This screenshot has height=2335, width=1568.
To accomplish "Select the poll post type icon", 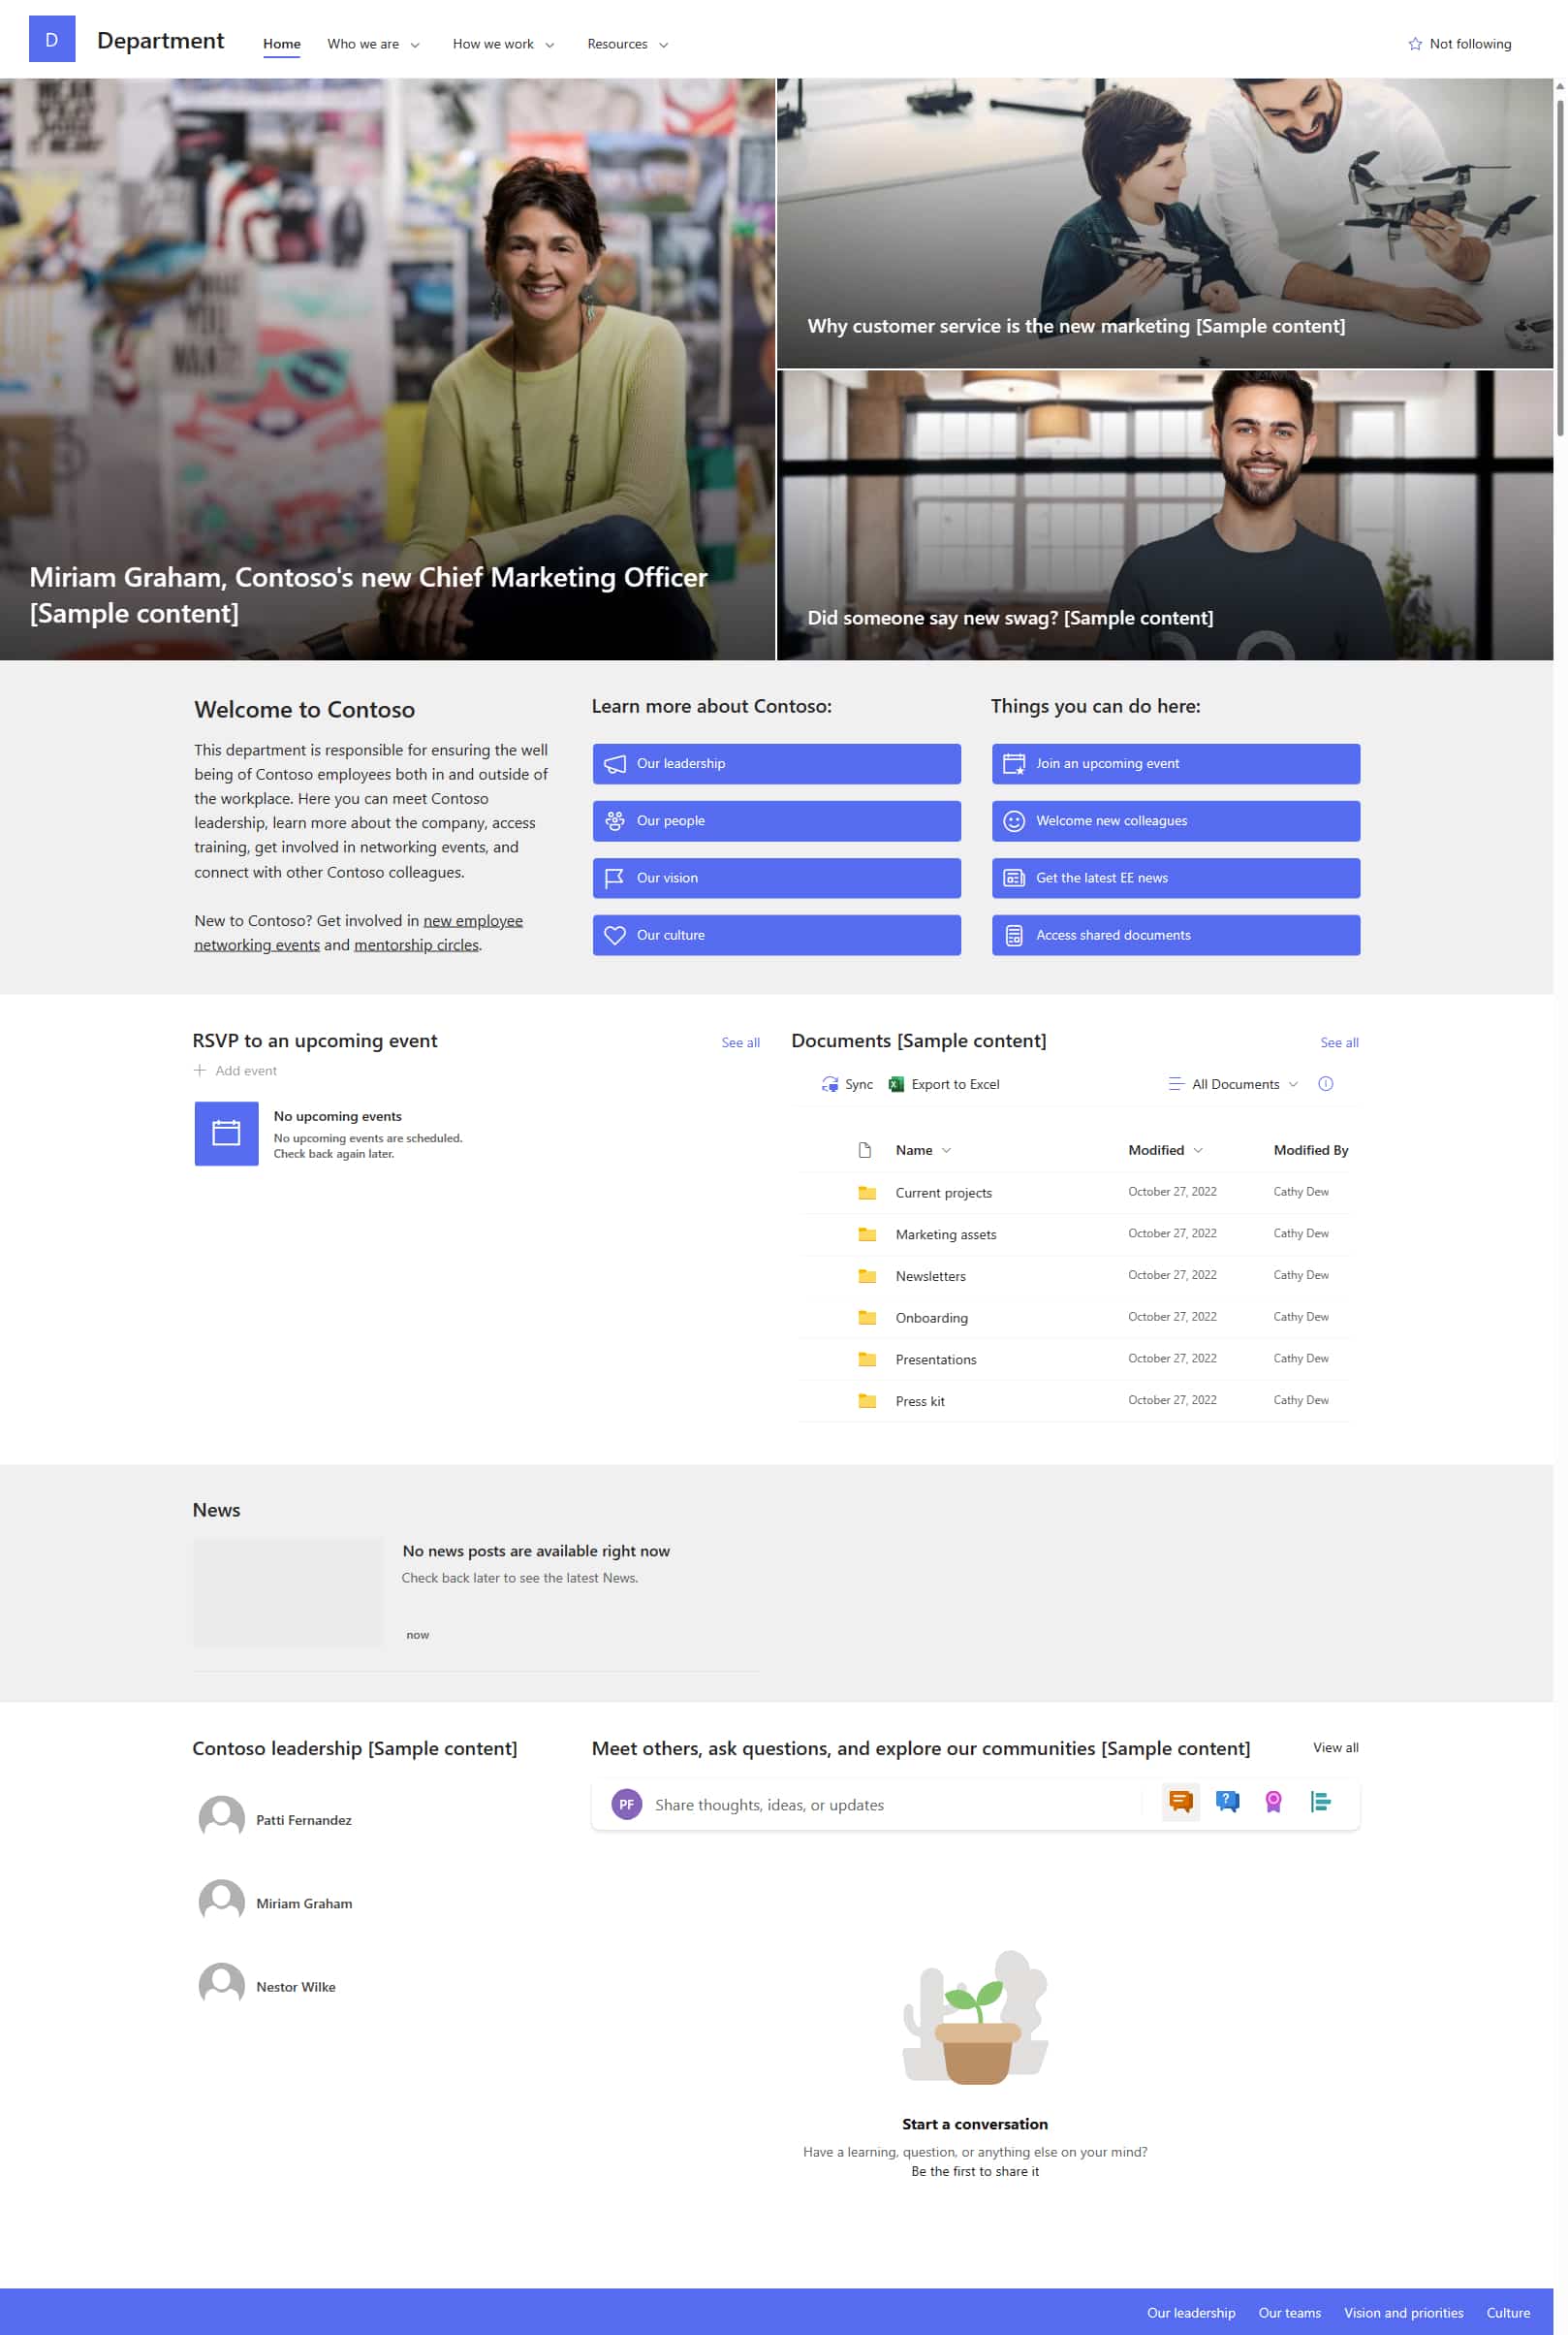I will point(1320,1802).
